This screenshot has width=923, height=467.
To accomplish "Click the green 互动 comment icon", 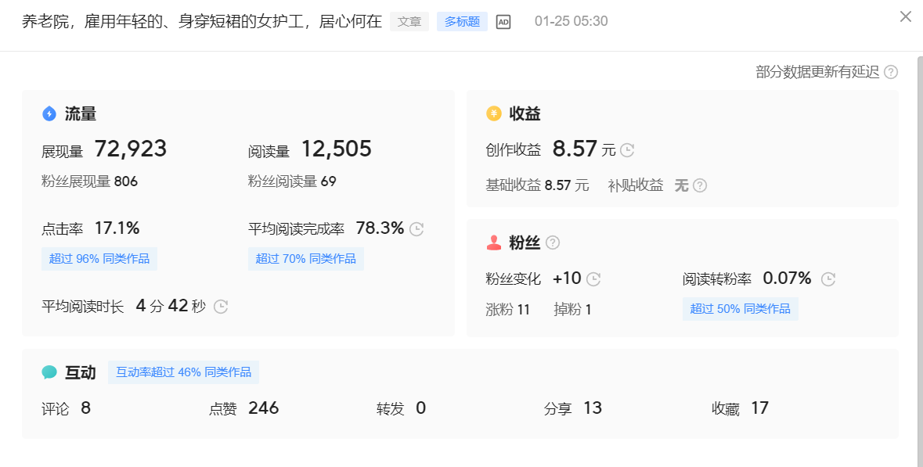I will point(49,372).
